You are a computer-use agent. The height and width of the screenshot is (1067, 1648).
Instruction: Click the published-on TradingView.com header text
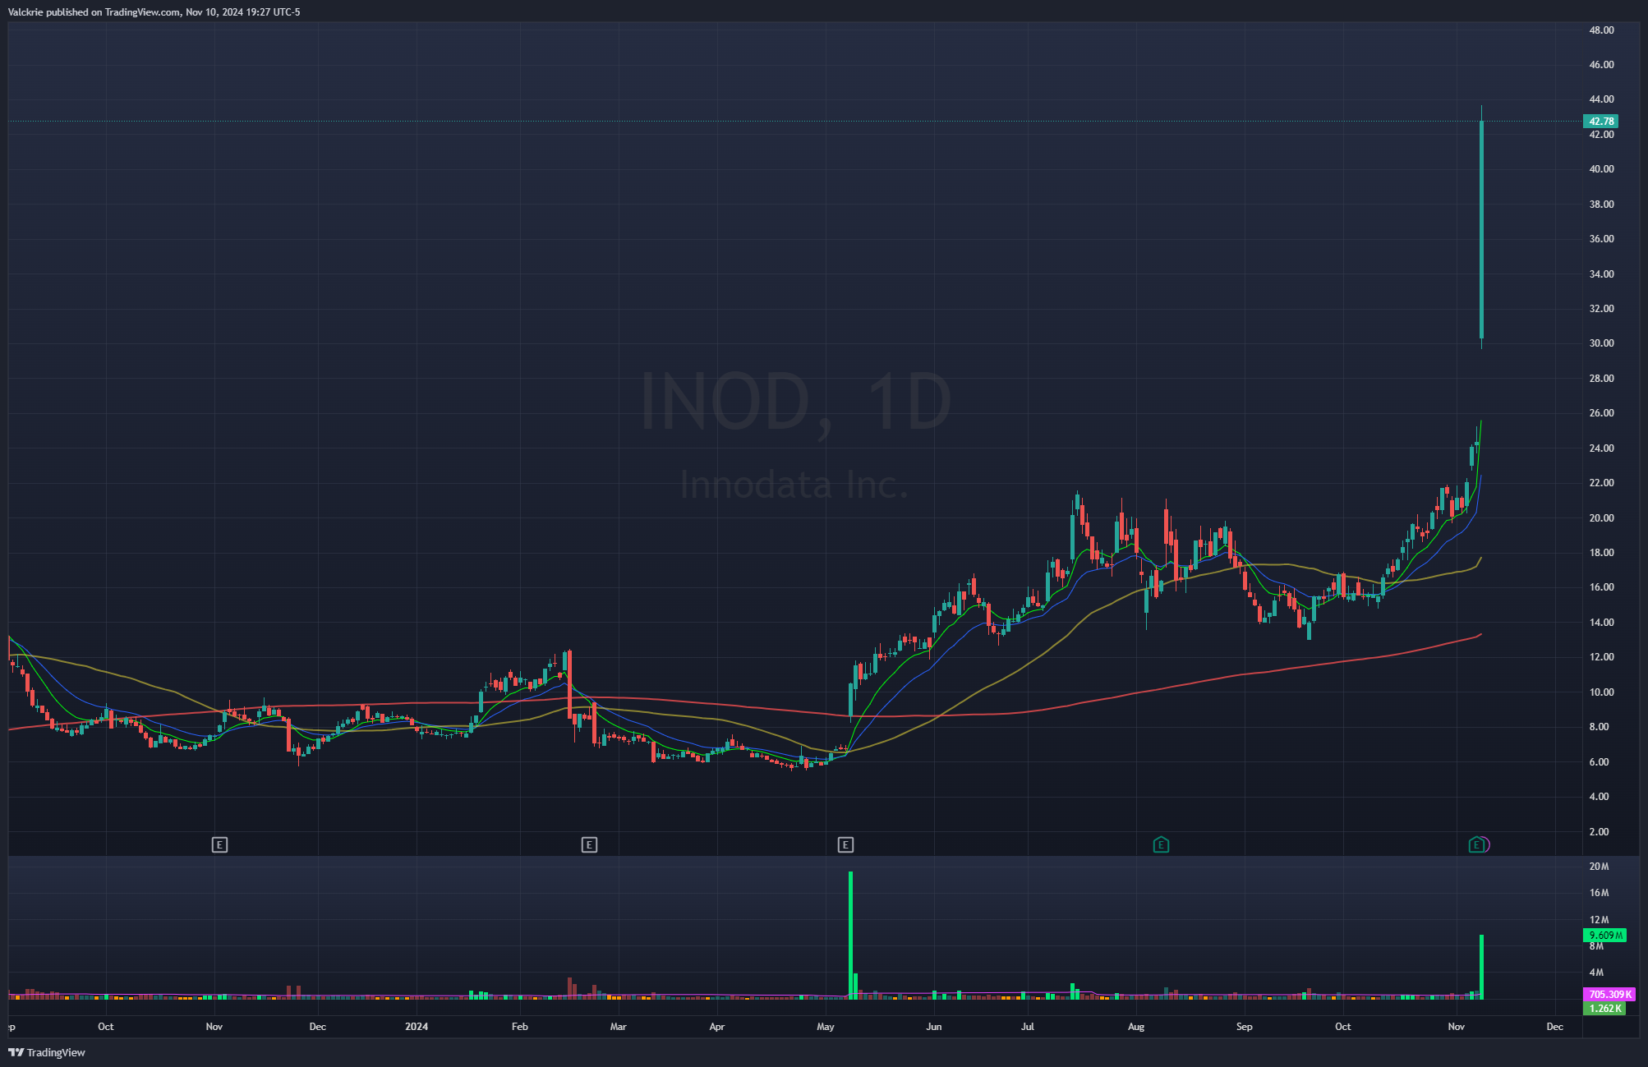[154, 12]
